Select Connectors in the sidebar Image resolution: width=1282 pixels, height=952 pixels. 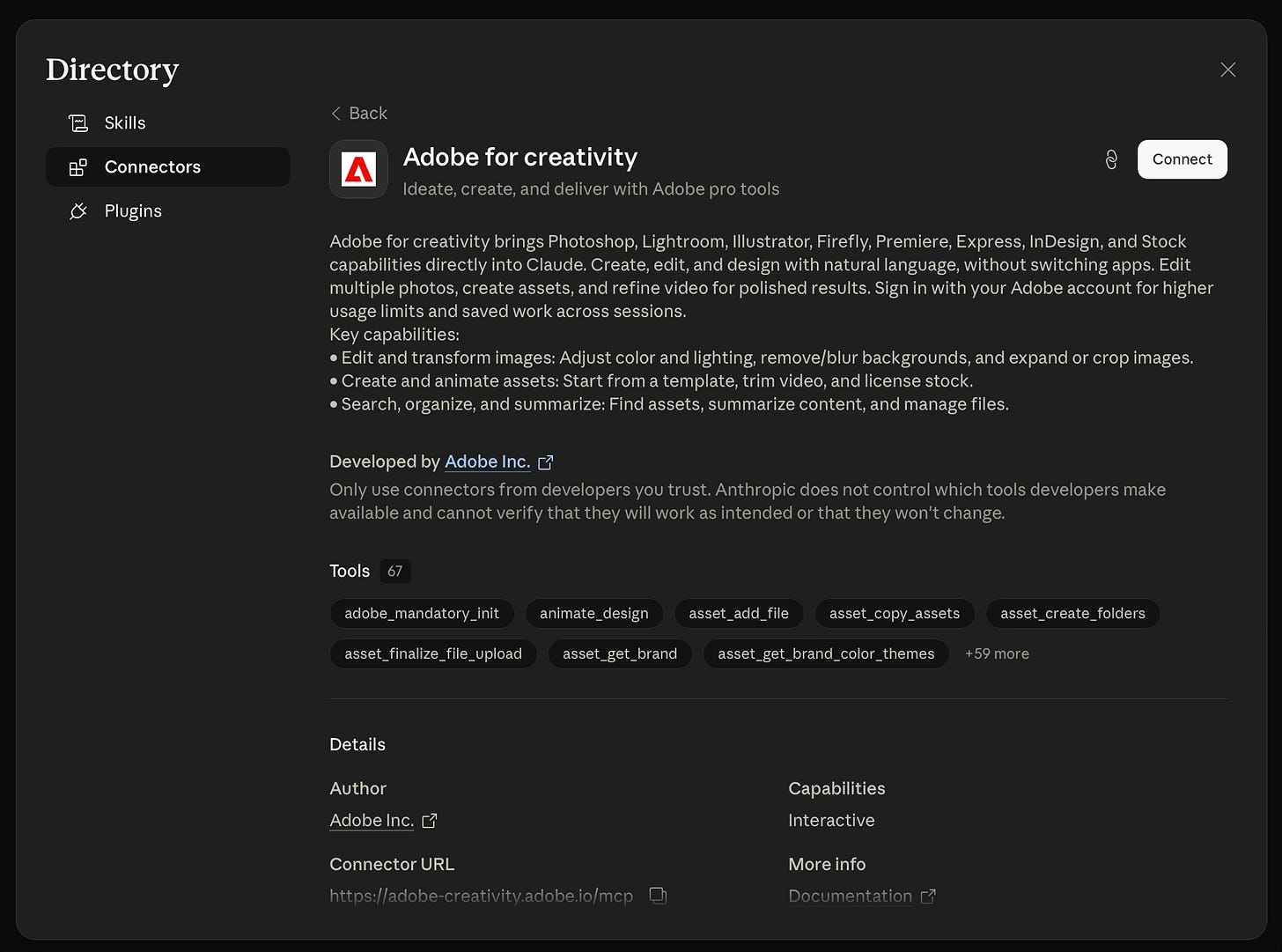pos(167,166)
